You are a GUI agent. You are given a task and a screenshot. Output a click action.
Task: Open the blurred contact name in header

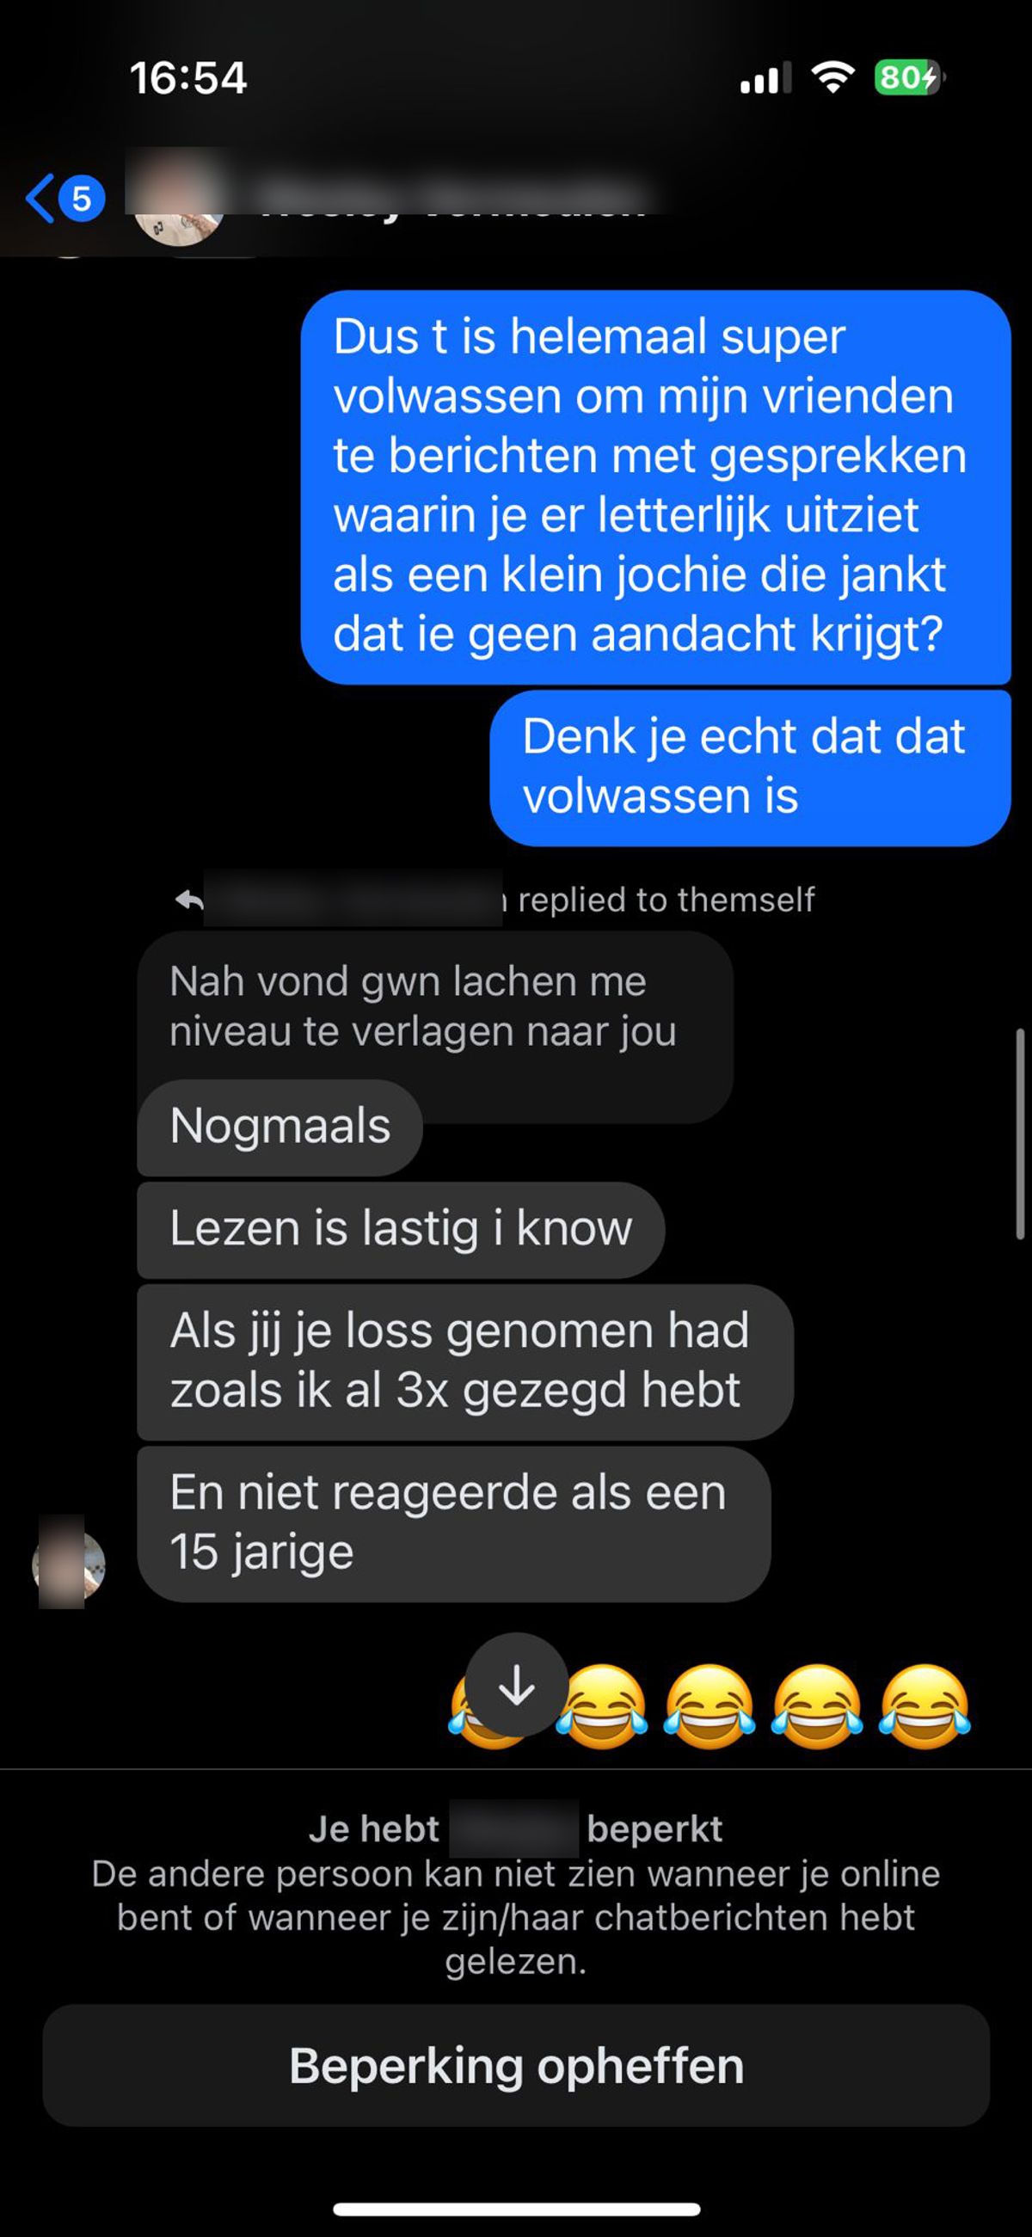point(453,196)
